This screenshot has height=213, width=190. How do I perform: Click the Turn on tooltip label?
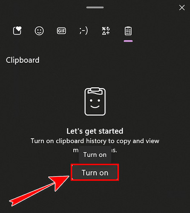95,155
